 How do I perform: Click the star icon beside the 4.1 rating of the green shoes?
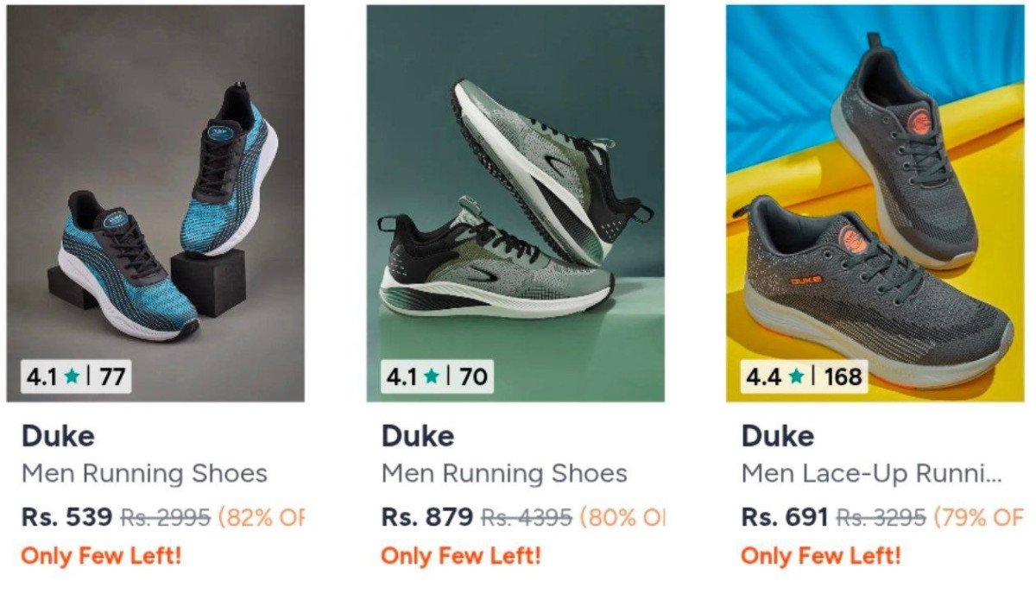[x=433, y=376]
